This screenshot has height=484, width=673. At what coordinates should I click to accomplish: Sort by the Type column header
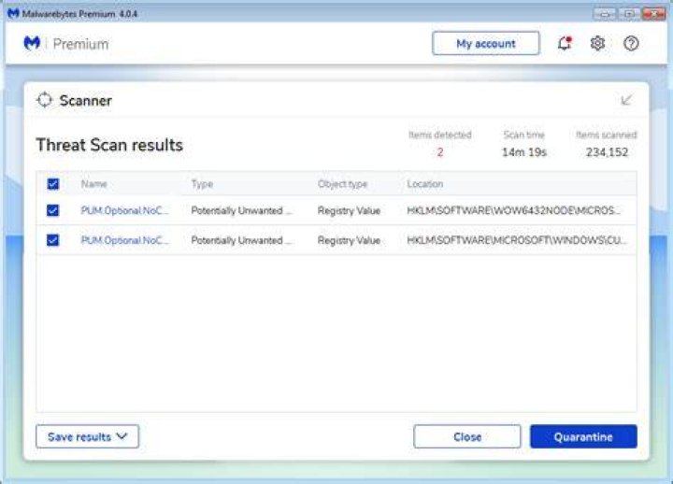(x=202, y=184)
